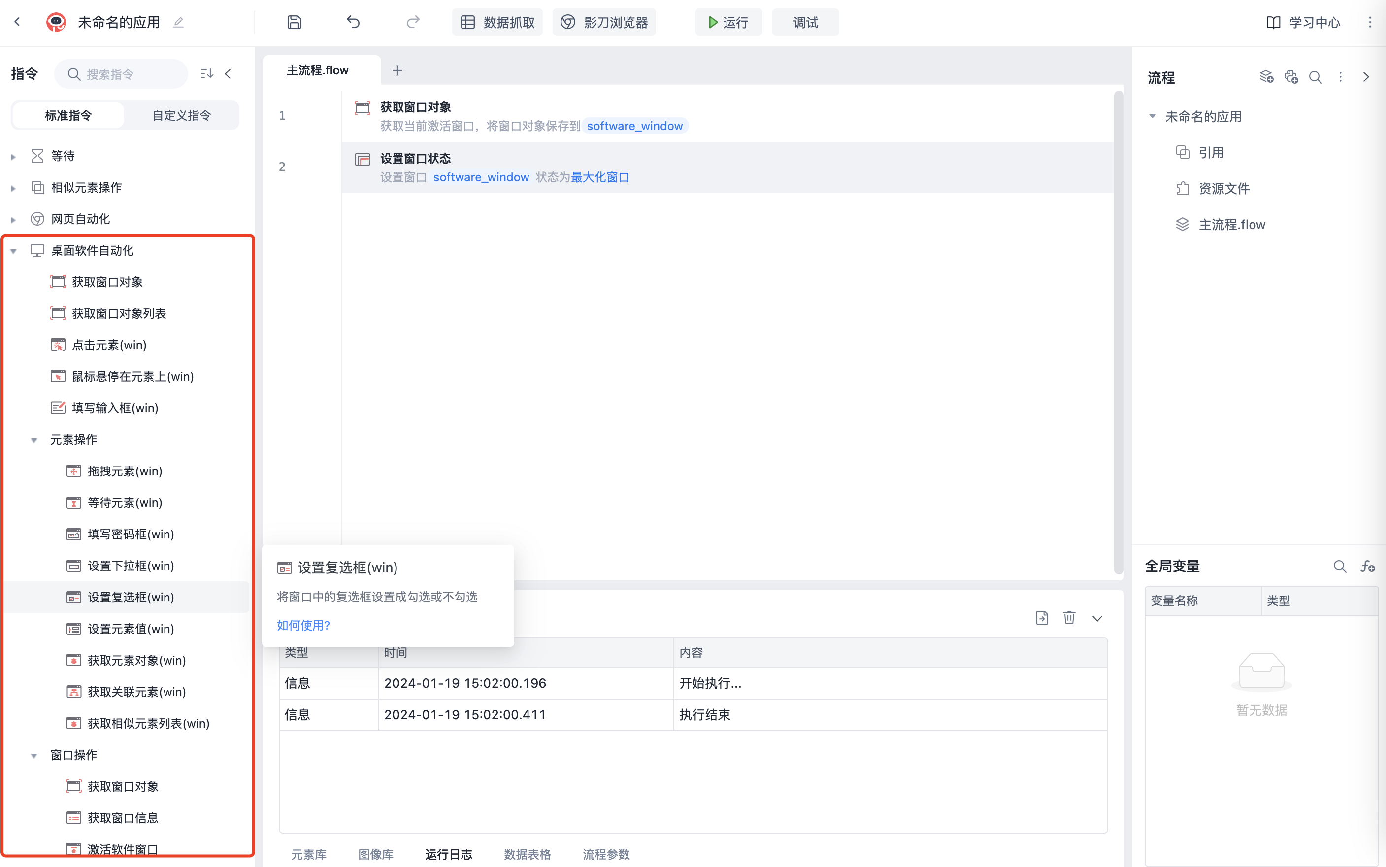This screenshot has width=1386, height=867.
Task: Click the search icon in the flow panel
Action: (x=1315, y=77)
